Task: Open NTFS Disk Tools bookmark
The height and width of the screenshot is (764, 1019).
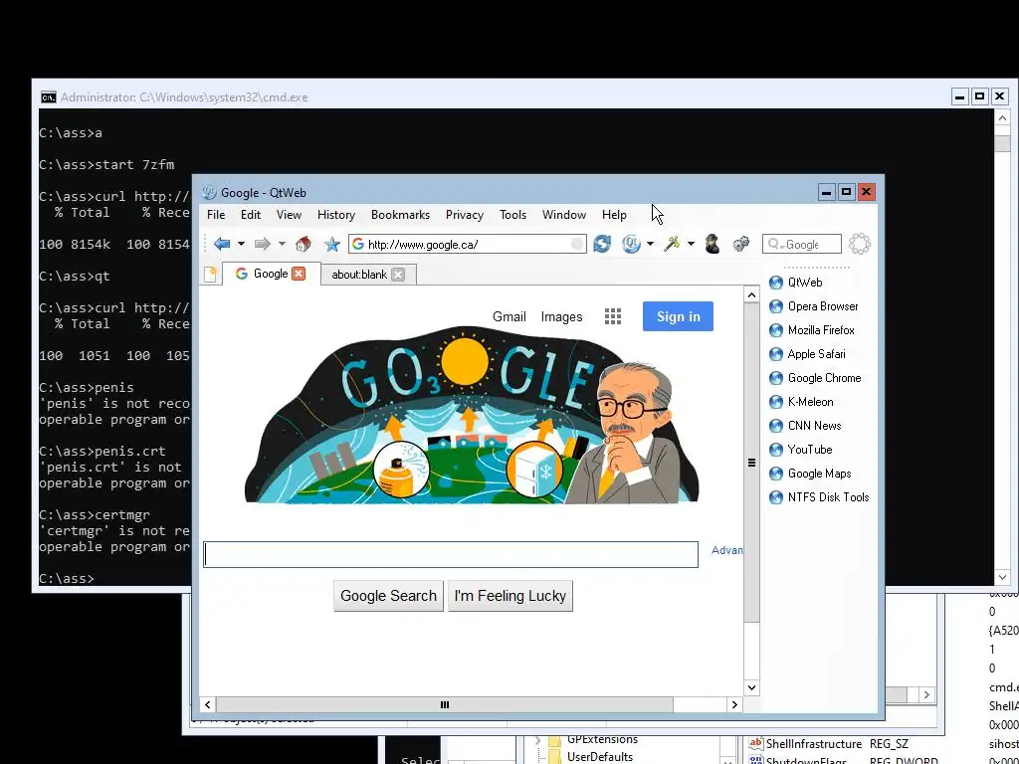Action: click(819, 497)
